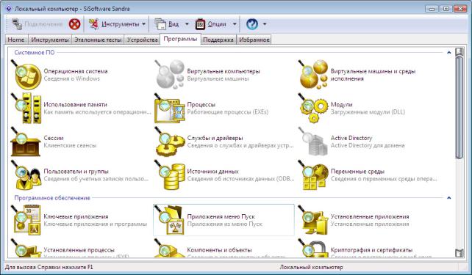
Task: Collapse the Программное обеспечение section
Action: 448,198
